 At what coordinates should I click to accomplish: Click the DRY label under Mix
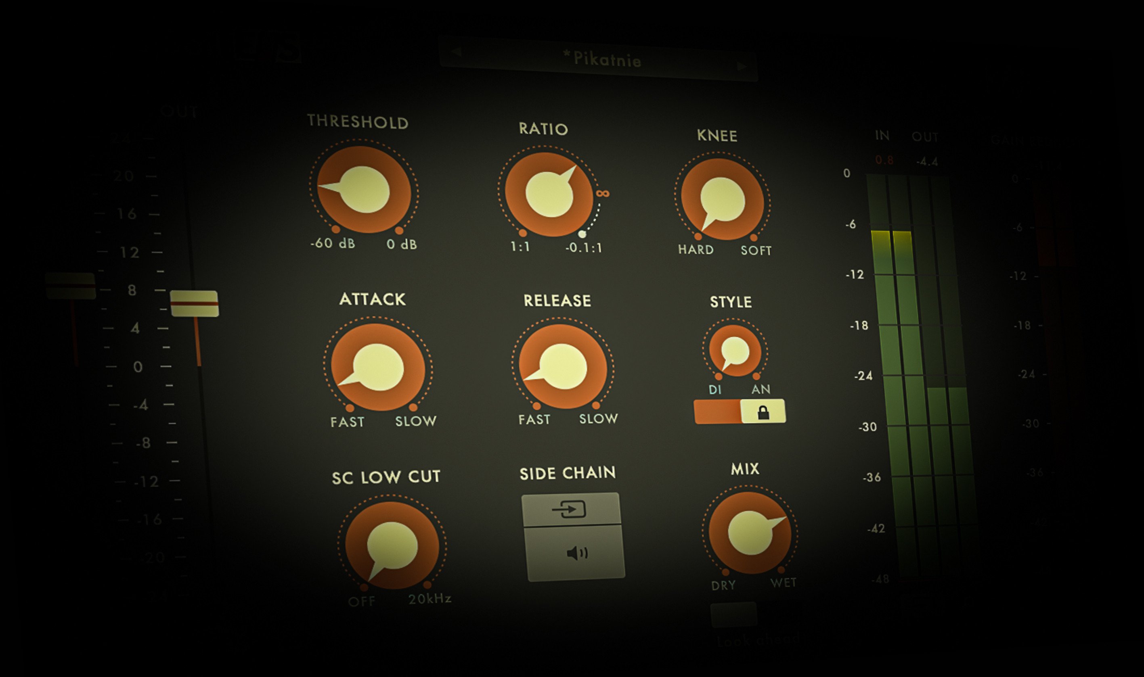724,585
